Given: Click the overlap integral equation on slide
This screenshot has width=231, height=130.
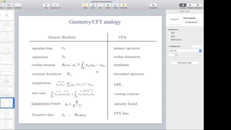Looking at the screenshot, I should 83,65.
